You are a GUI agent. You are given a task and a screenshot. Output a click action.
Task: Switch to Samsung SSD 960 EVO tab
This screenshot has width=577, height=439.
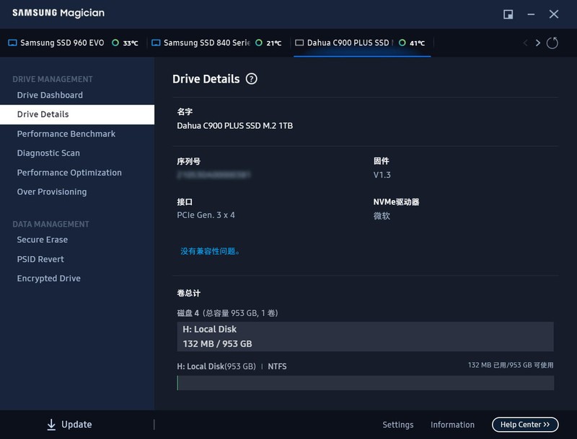coord(62,43)
